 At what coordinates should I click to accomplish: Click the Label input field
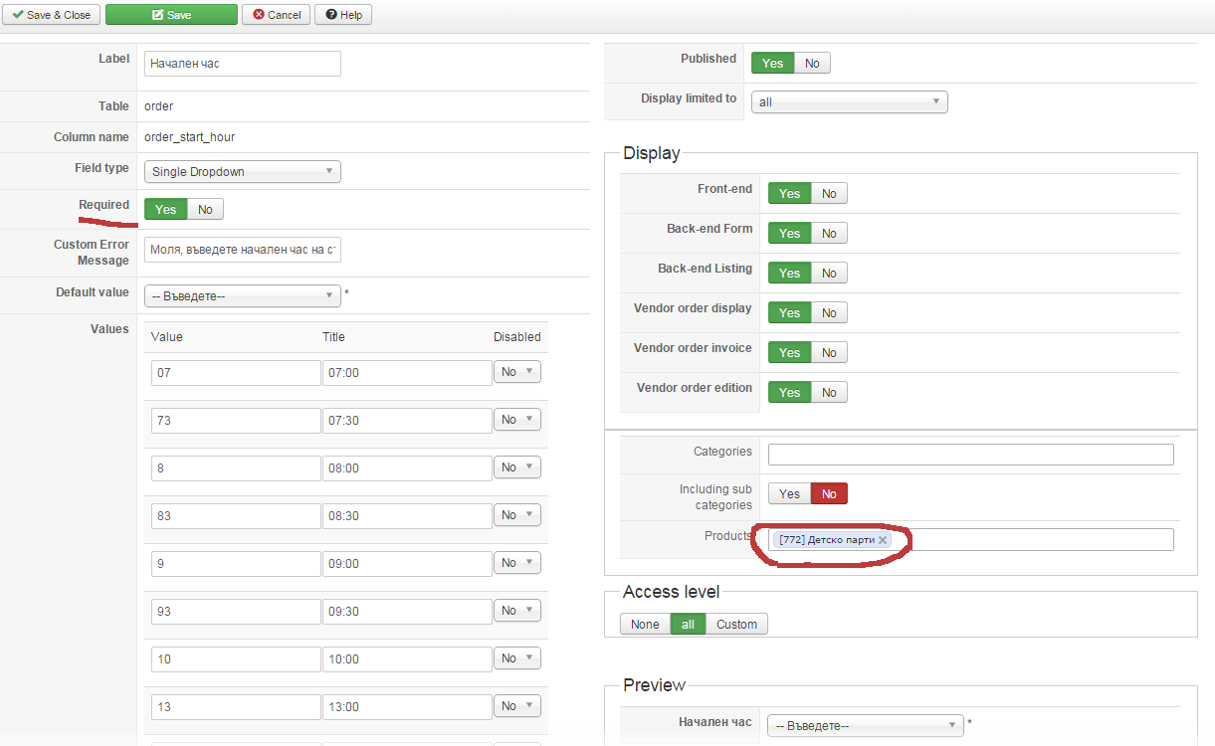tap(243, 64)
